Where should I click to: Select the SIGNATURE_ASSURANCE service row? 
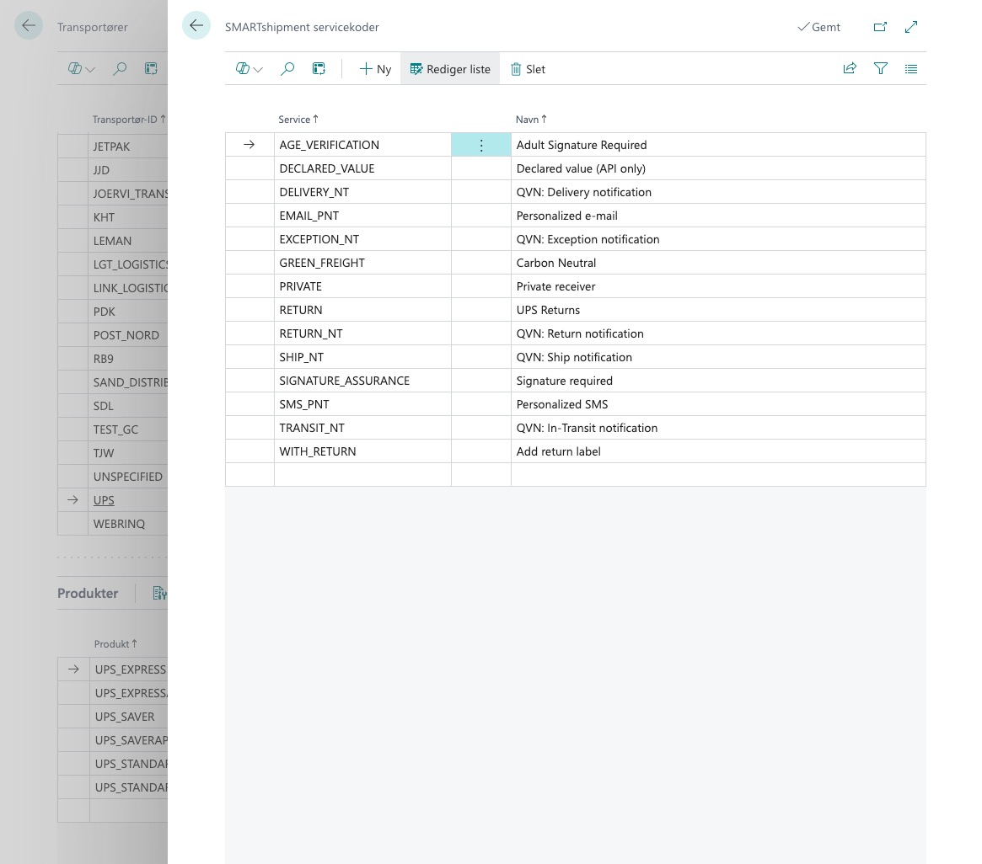pos(344,381)
